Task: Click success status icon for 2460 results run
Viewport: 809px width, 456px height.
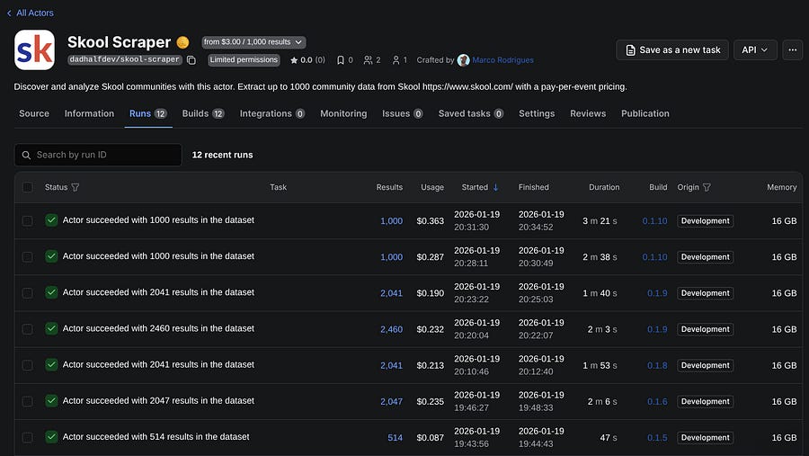Action: click(x=51, y=328)
